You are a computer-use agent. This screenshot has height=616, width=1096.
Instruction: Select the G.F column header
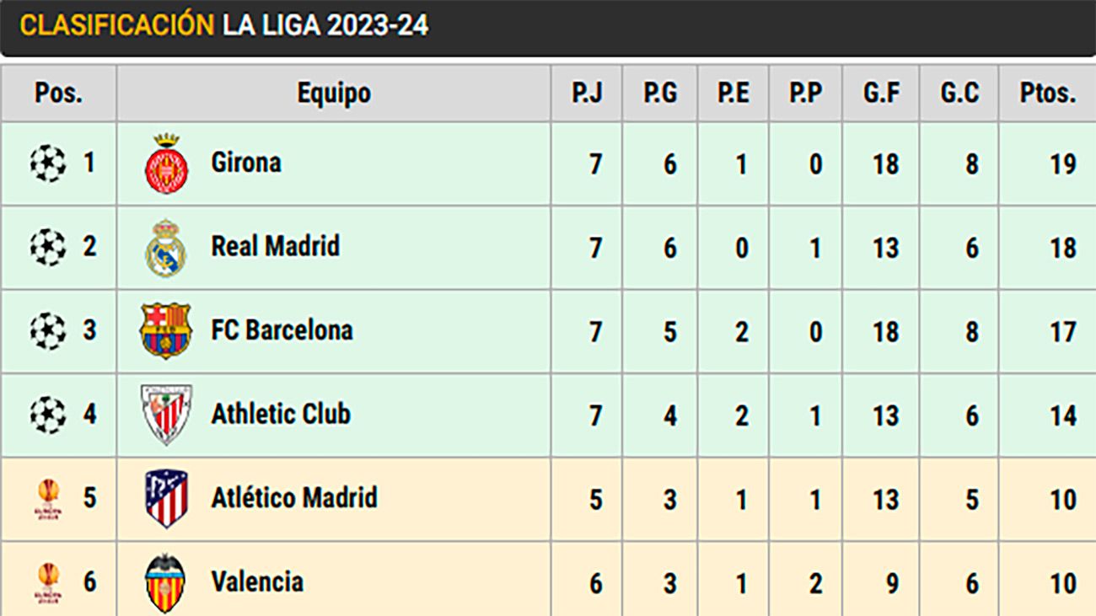click(x=881, y=93)
